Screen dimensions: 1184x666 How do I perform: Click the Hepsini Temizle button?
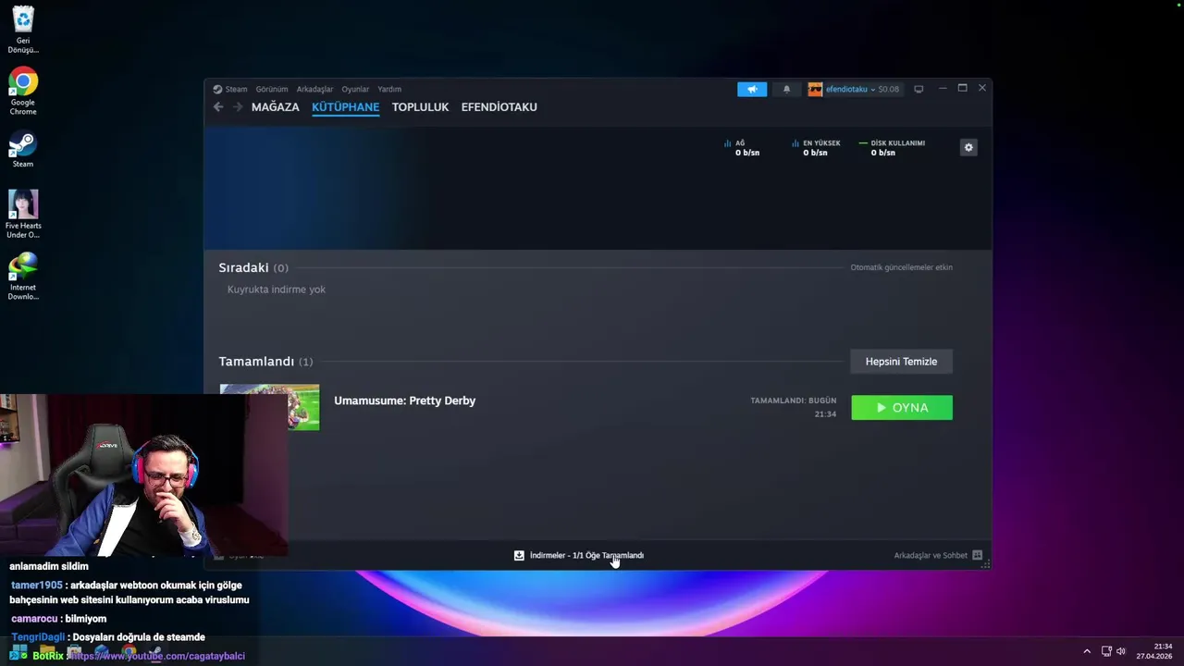[901, 362]
